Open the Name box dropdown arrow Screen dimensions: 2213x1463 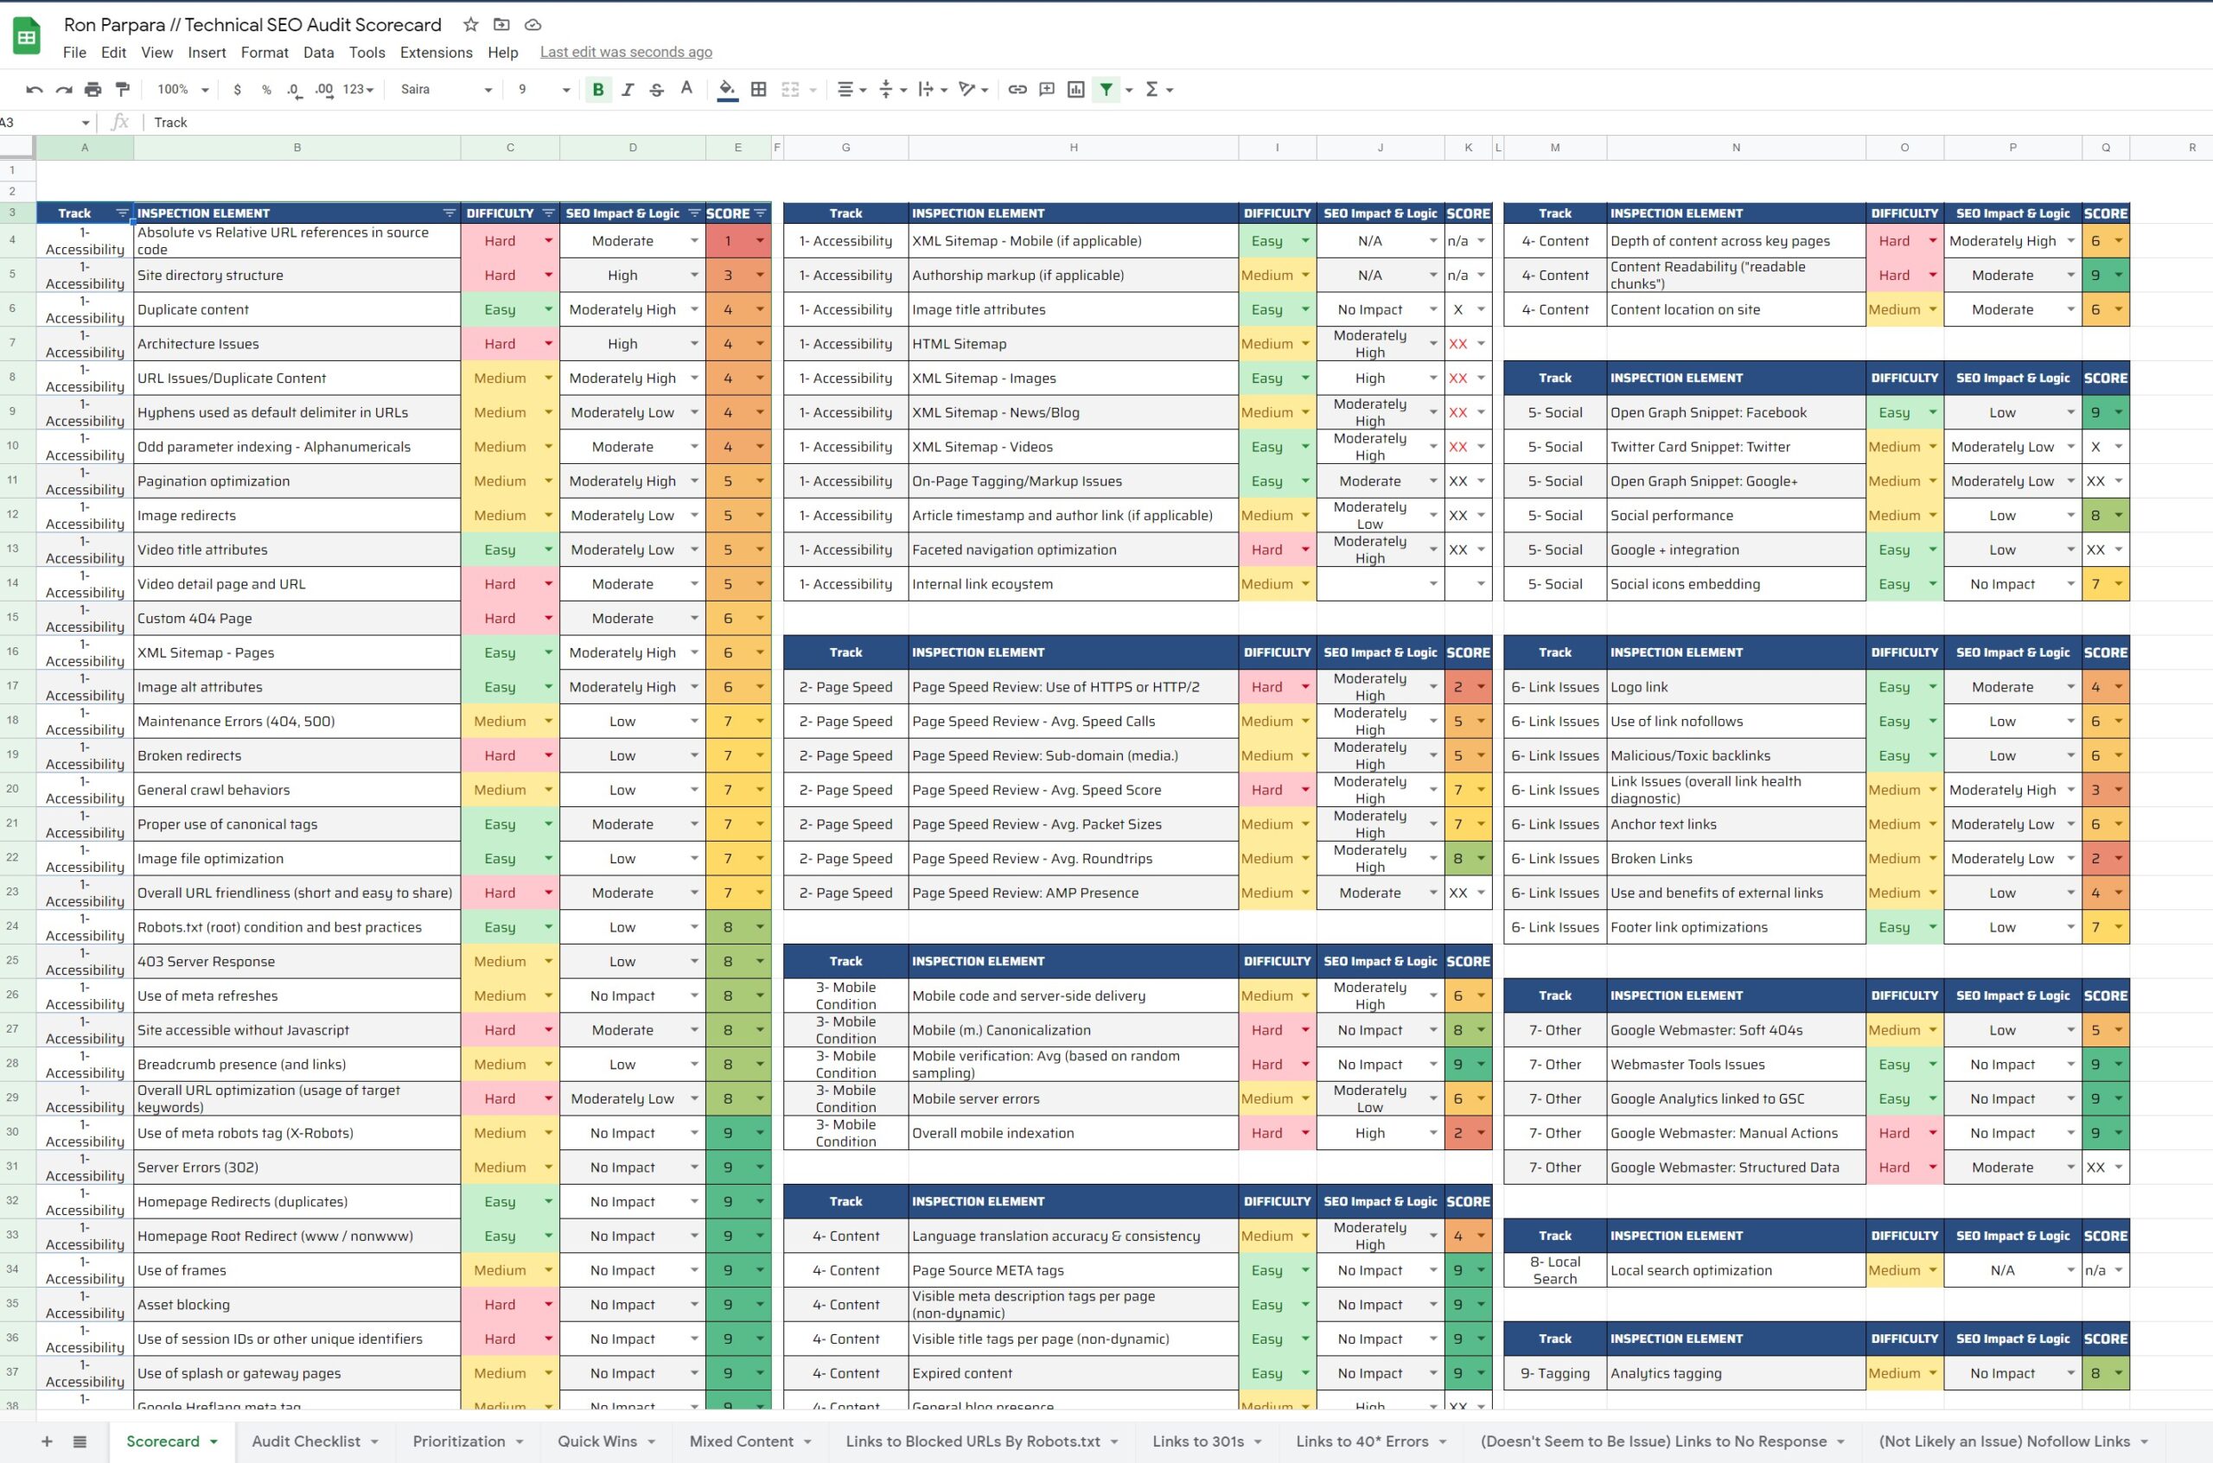point(86,124)
